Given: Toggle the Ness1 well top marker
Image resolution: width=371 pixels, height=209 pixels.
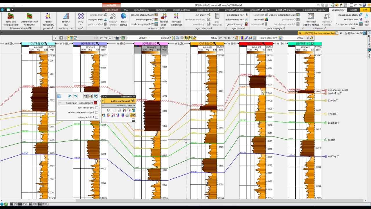Looking at the screenshot, I should (x=325, y=140).
